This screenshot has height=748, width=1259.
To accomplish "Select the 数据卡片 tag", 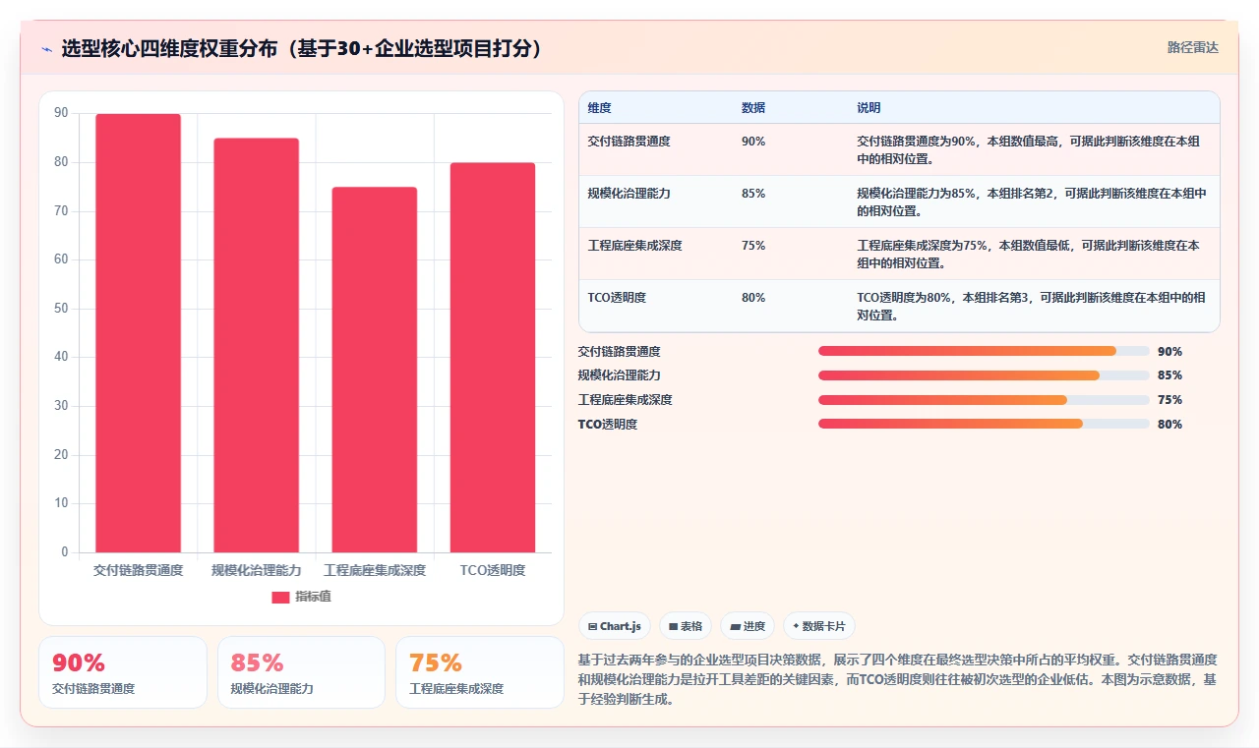I will pyautogui.click(x=818, y=626).
